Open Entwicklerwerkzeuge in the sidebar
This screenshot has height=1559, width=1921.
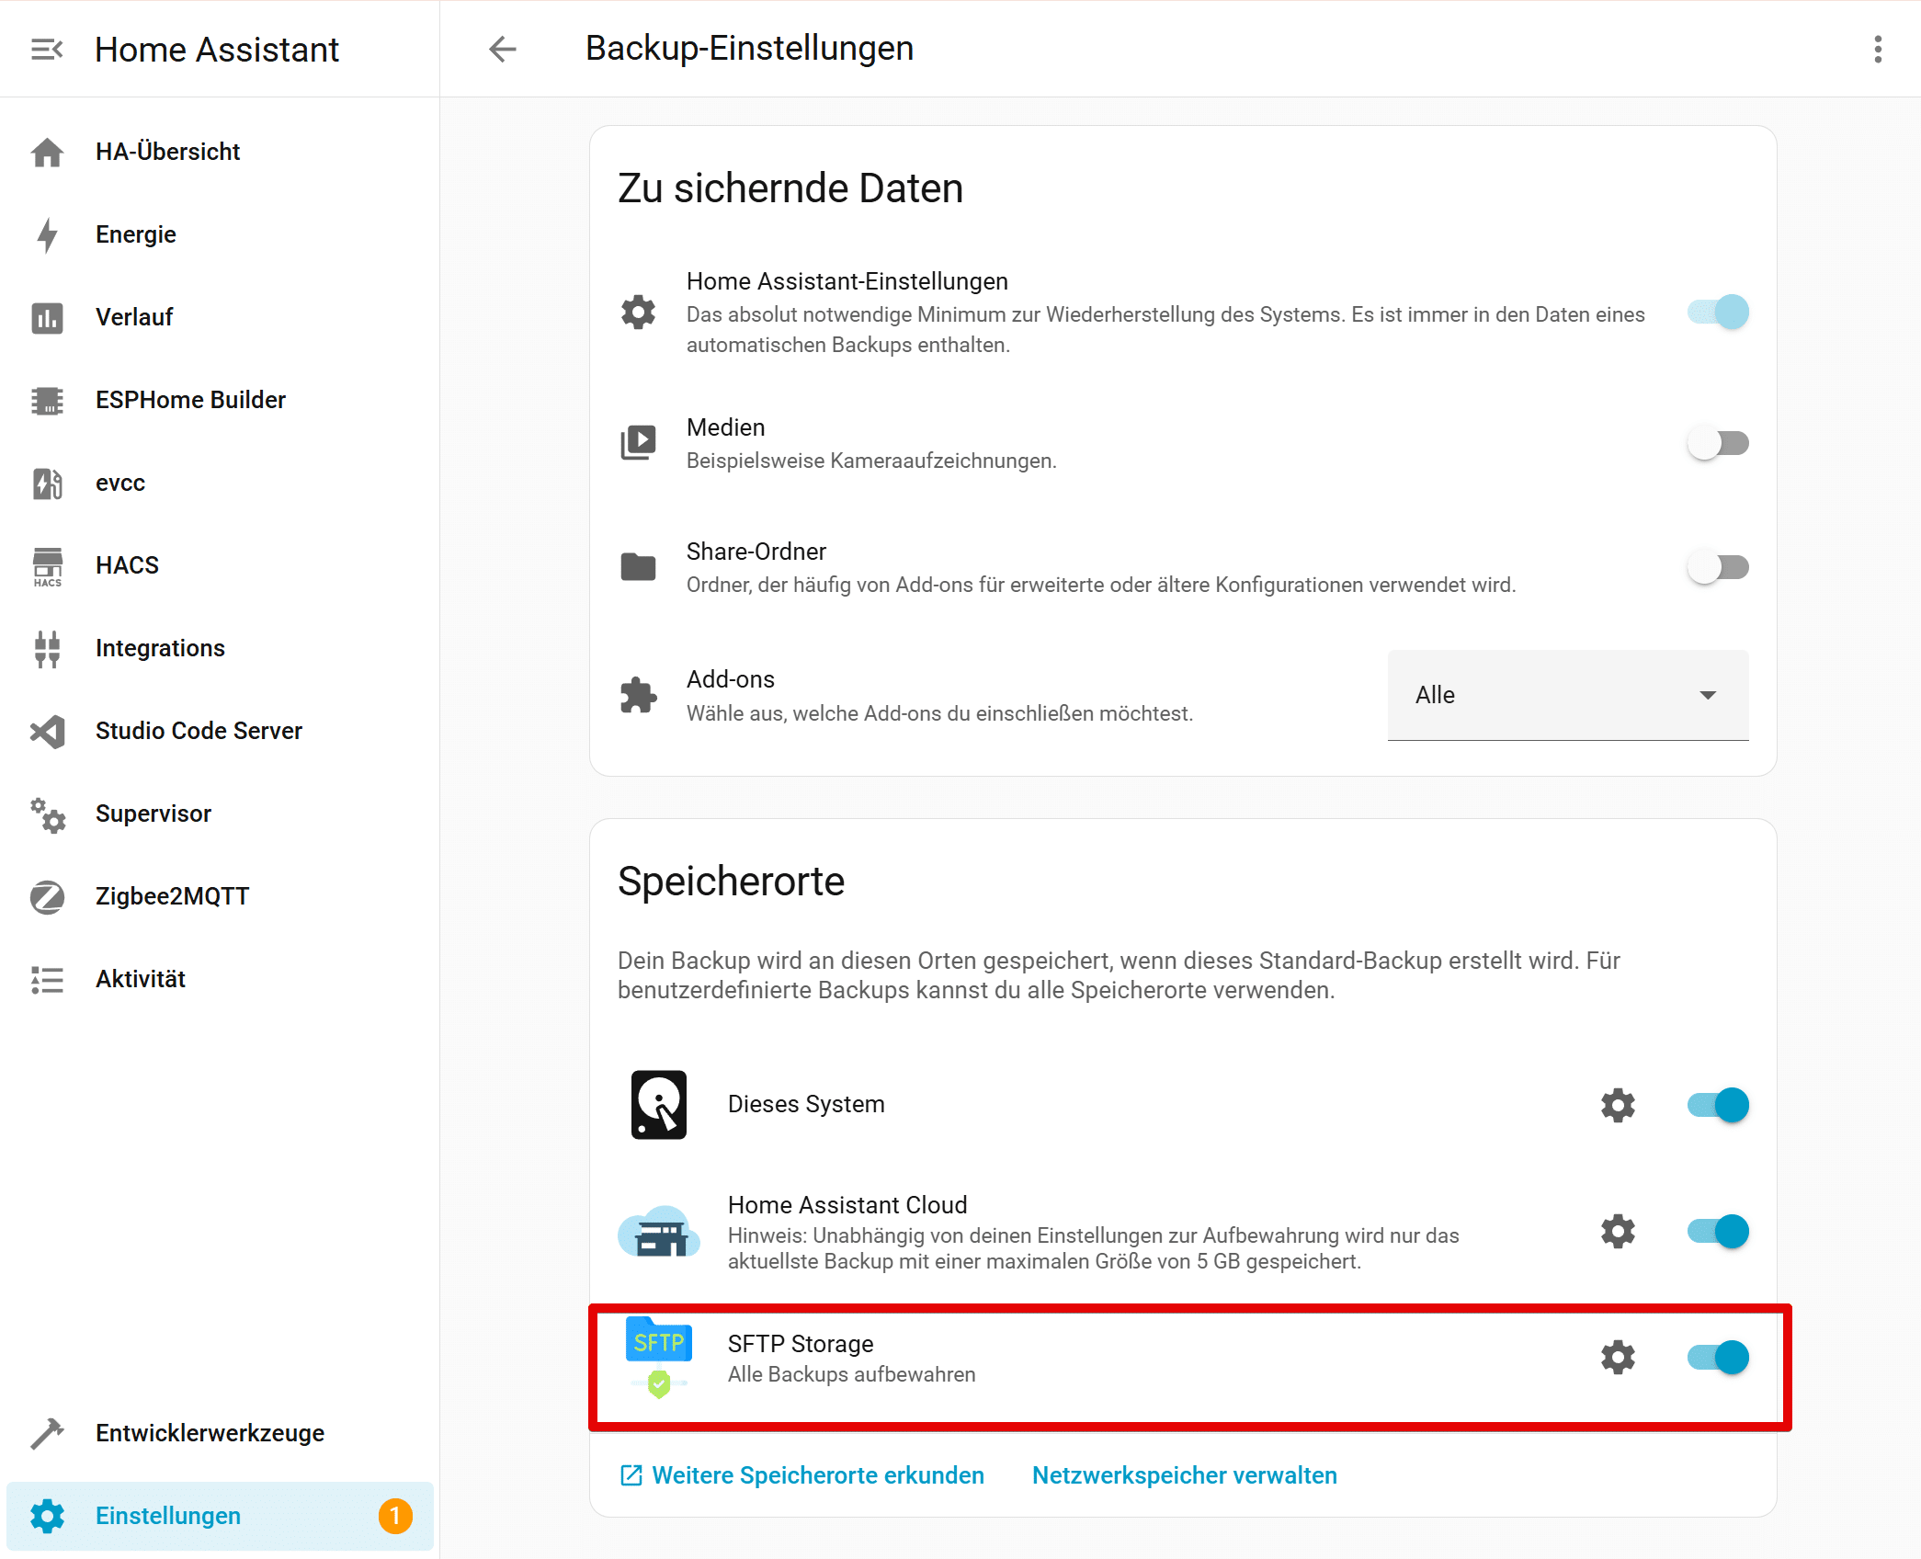coord(220,1433)
